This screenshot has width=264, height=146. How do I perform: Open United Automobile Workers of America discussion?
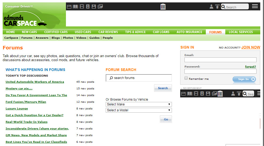35,82
